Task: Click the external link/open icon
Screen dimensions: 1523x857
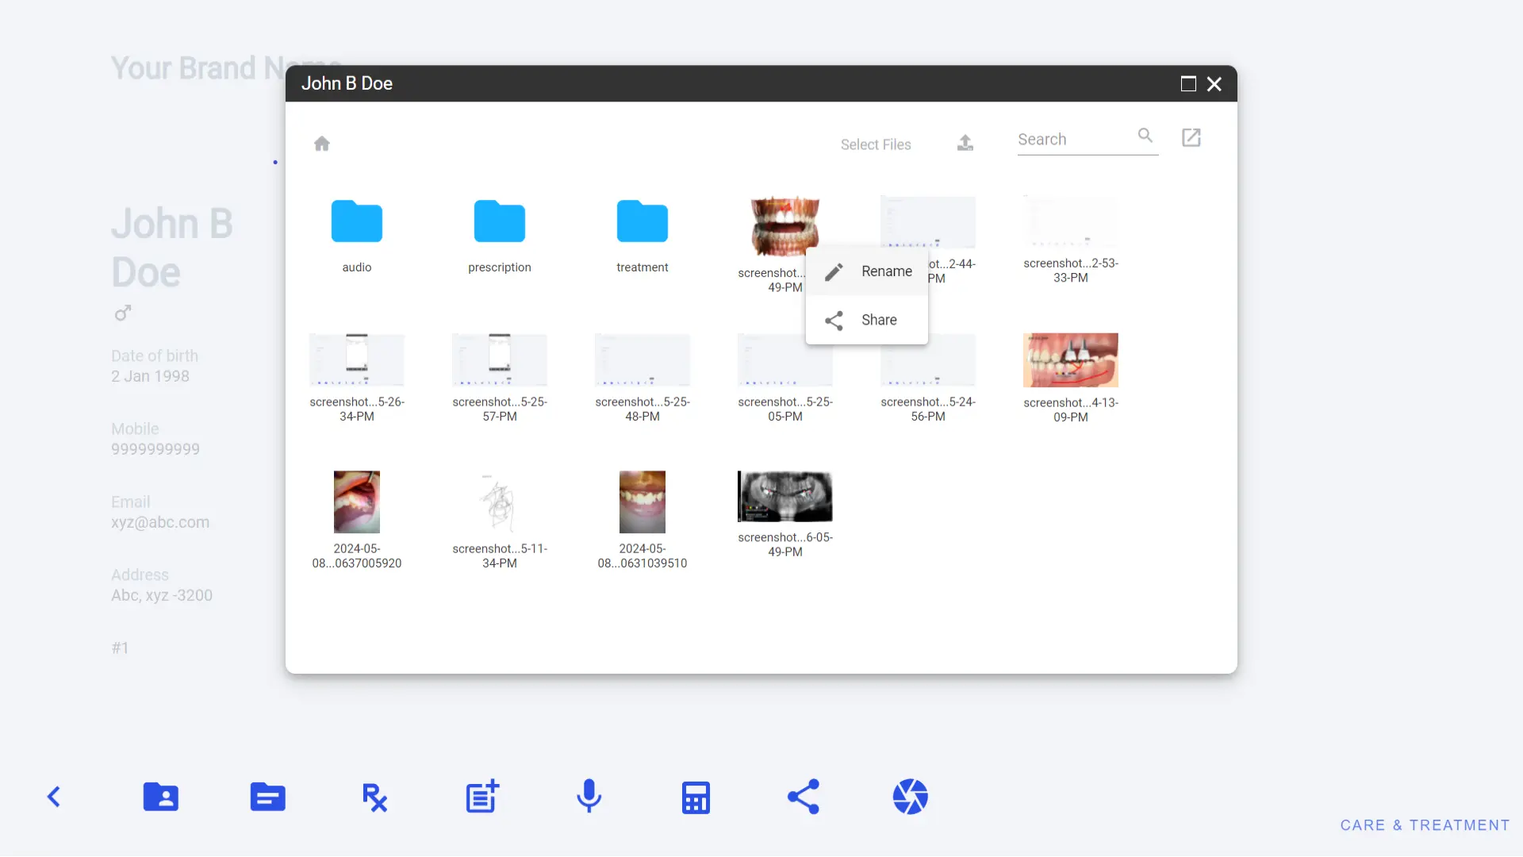Action: pos(1191,137)
